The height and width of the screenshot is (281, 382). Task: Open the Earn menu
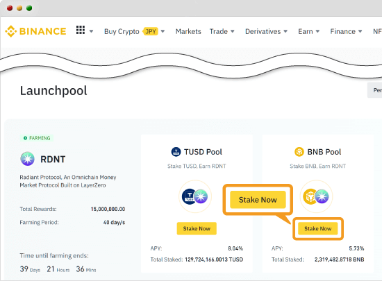coord(306,31)
